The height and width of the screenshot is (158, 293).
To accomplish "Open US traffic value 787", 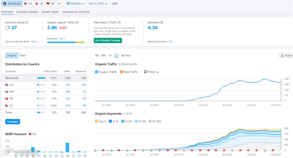I will point(68,85).
